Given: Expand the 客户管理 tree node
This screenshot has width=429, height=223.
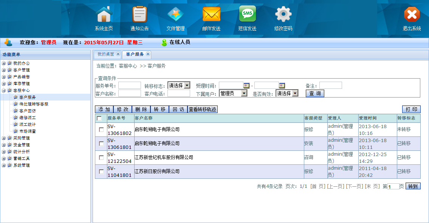Looking at the screenshot, I should click(x=4, y=70).
